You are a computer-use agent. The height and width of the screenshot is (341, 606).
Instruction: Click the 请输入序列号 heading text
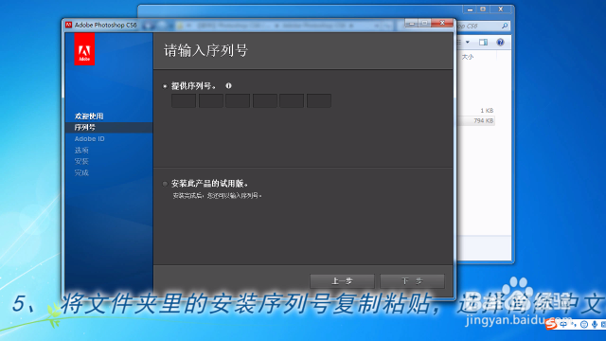click(205, 50)
